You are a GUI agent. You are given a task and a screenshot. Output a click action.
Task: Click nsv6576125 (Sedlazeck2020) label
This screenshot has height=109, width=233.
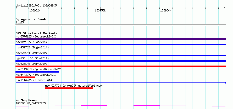pos(36,36)
